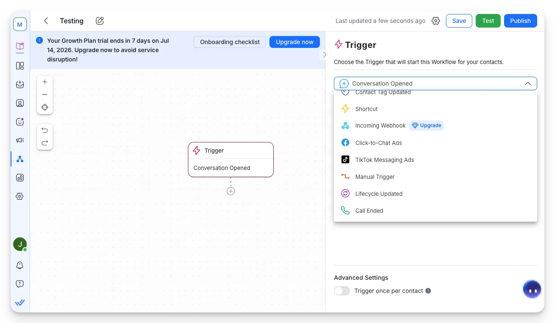
Task: Collapse the Conversation Opened trigger dropdown
Action: pos(528,84)
